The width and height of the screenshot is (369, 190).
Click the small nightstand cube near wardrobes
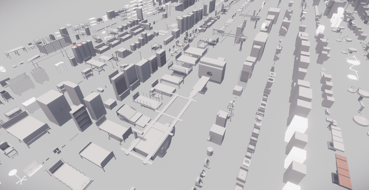110,103
